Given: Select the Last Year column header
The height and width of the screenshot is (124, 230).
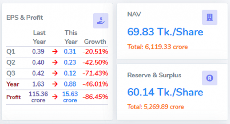Looking at the screenshot, I should [x=39, y=37].
